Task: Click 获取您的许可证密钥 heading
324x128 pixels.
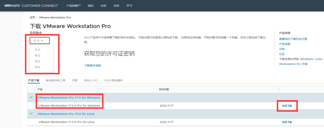Action: (x=109, y=54)
